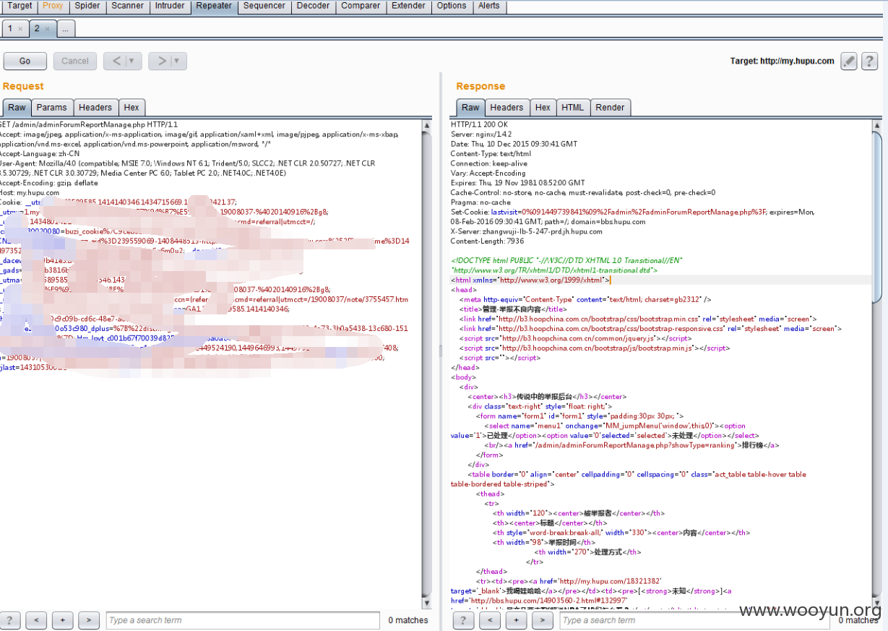Click request search help ? button
Screen dimensions: 888x631
10,620
